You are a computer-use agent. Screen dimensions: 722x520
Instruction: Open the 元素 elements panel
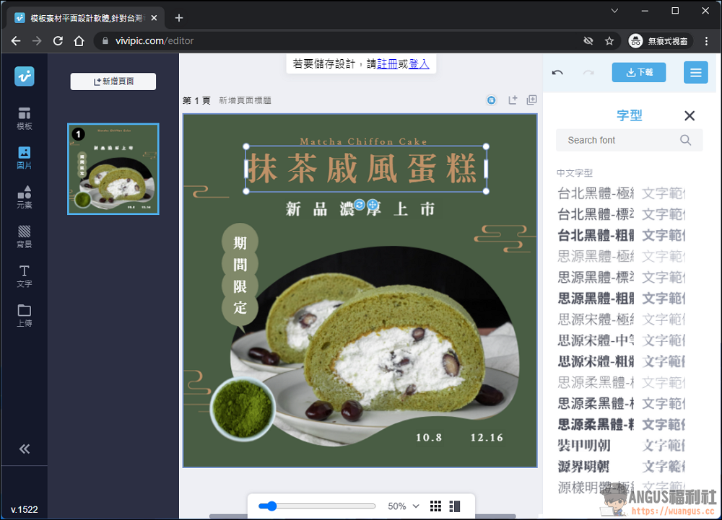[x=25, y=197]
